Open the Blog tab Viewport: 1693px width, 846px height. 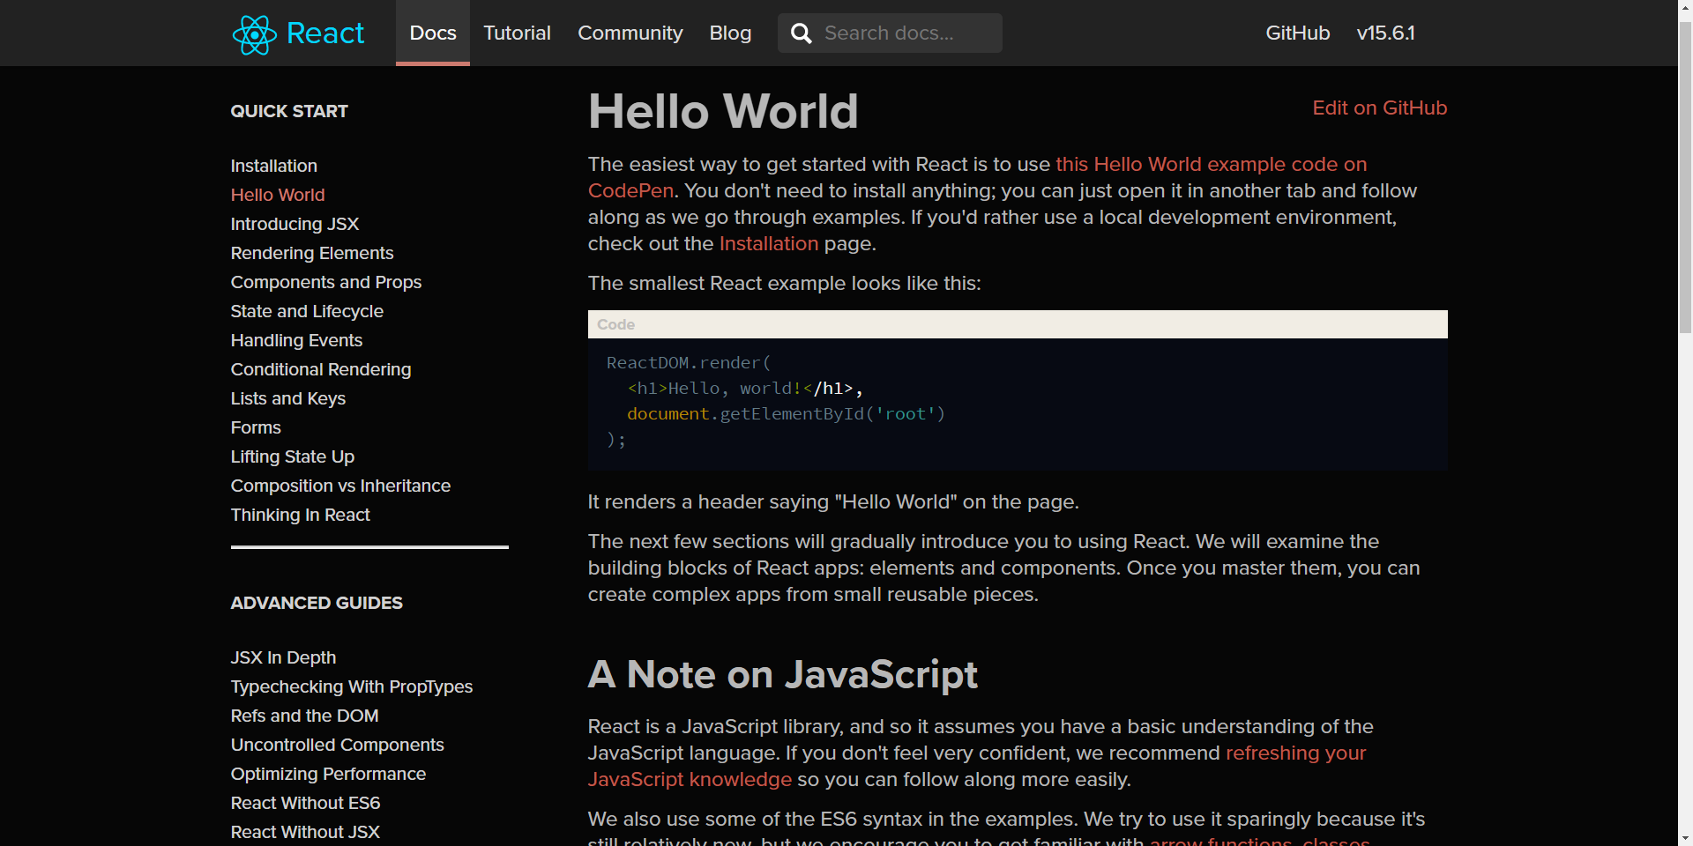tap(730, 33)
